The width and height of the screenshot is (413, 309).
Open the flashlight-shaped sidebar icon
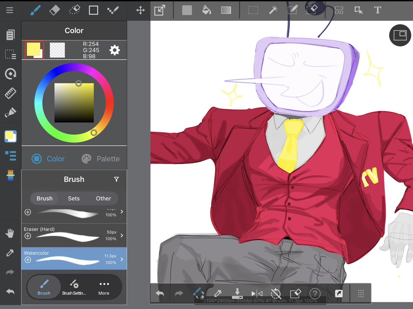[x=10, y=113]
